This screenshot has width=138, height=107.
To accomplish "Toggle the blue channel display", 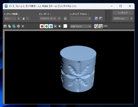I will (51, 26).
